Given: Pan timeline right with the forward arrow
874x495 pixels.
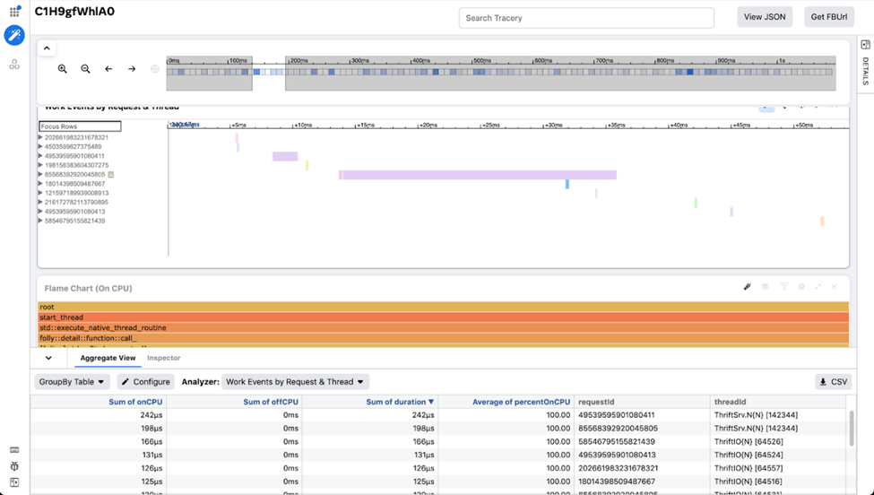Looking at the screenshot, I should click(x=132, y=69).
